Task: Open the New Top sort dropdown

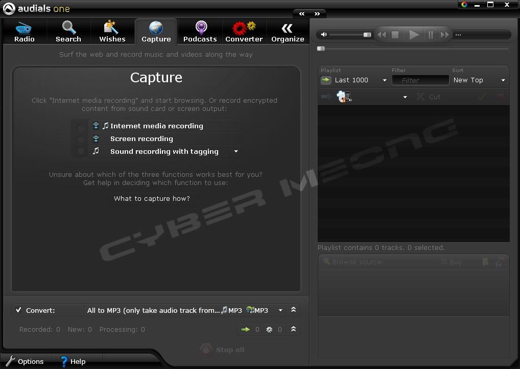Action: 480,80
